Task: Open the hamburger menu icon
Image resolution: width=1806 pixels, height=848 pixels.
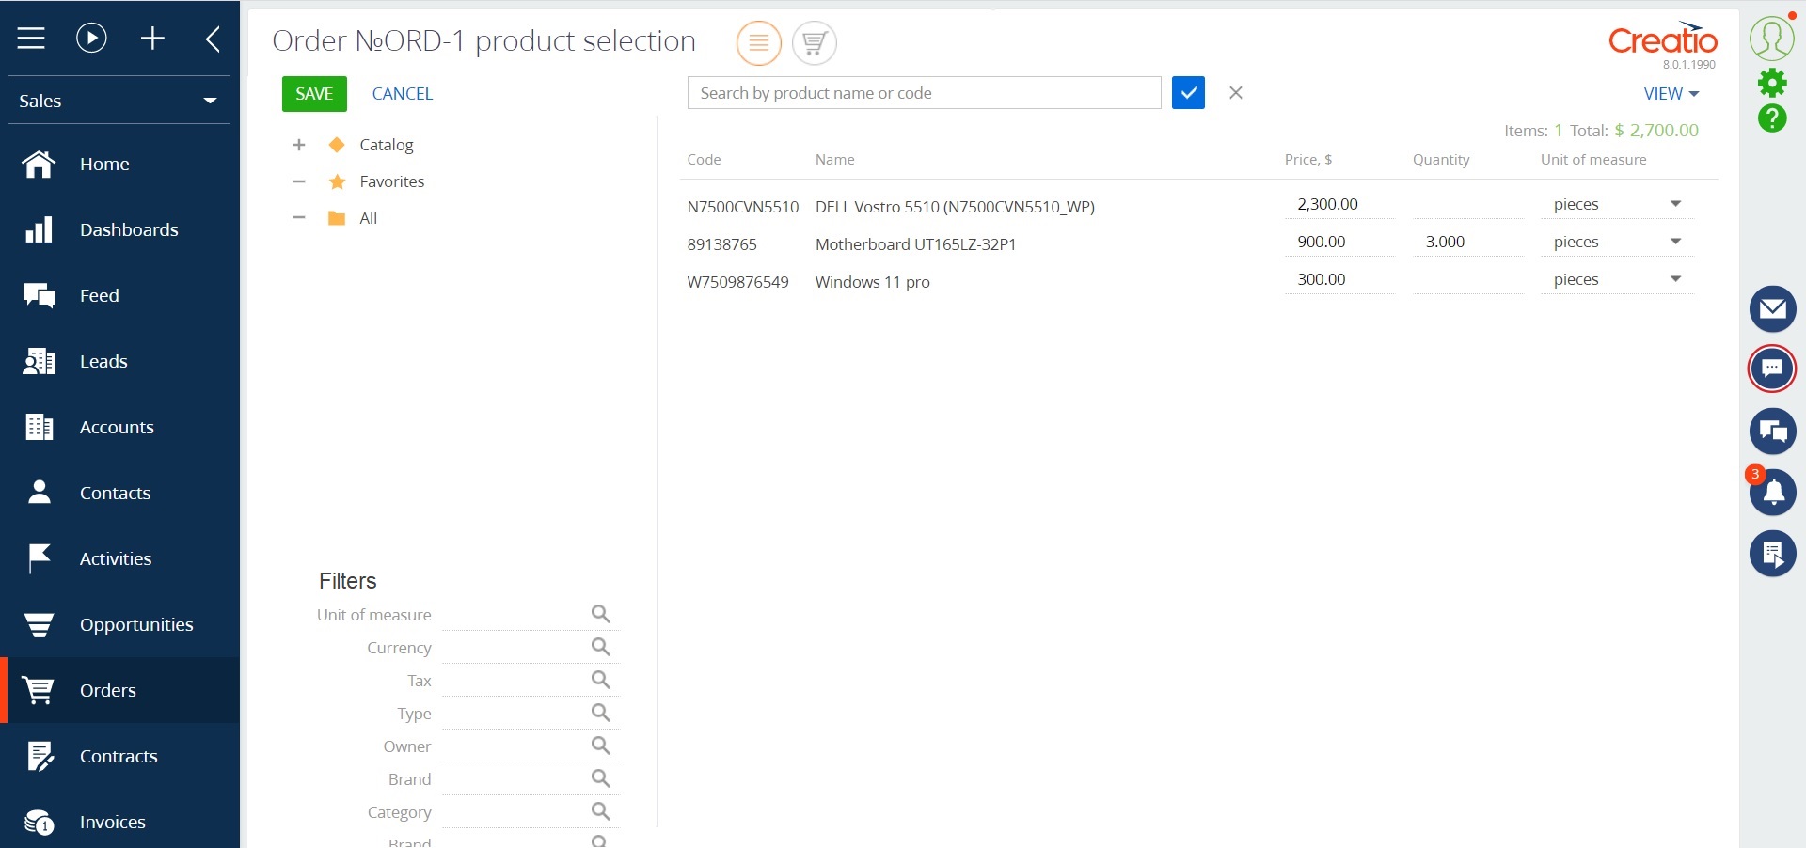Action: point(31,39)
